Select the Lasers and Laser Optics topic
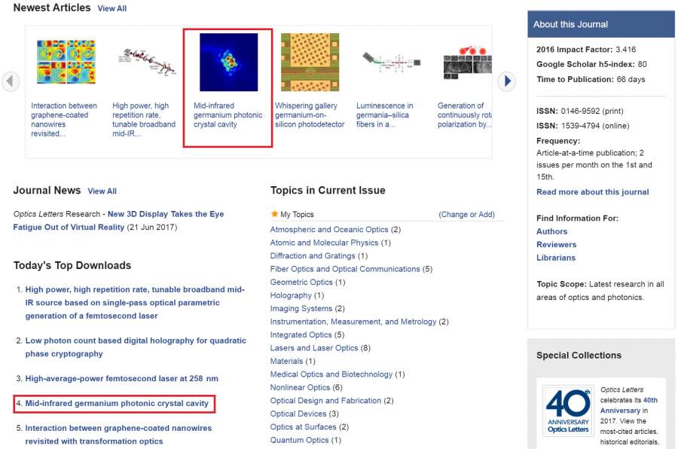This screenshot has height=449, width=678. (x=314, y=348)
